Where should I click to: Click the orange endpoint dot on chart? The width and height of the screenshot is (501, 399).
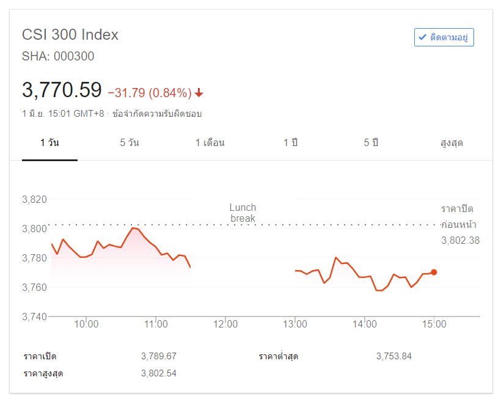click(434, 272)
